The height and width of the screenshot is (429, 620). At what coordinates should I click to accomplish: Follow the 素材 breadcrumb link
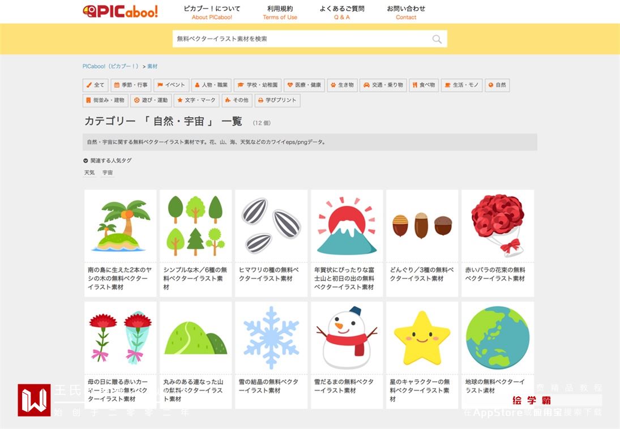coord(152,66)
